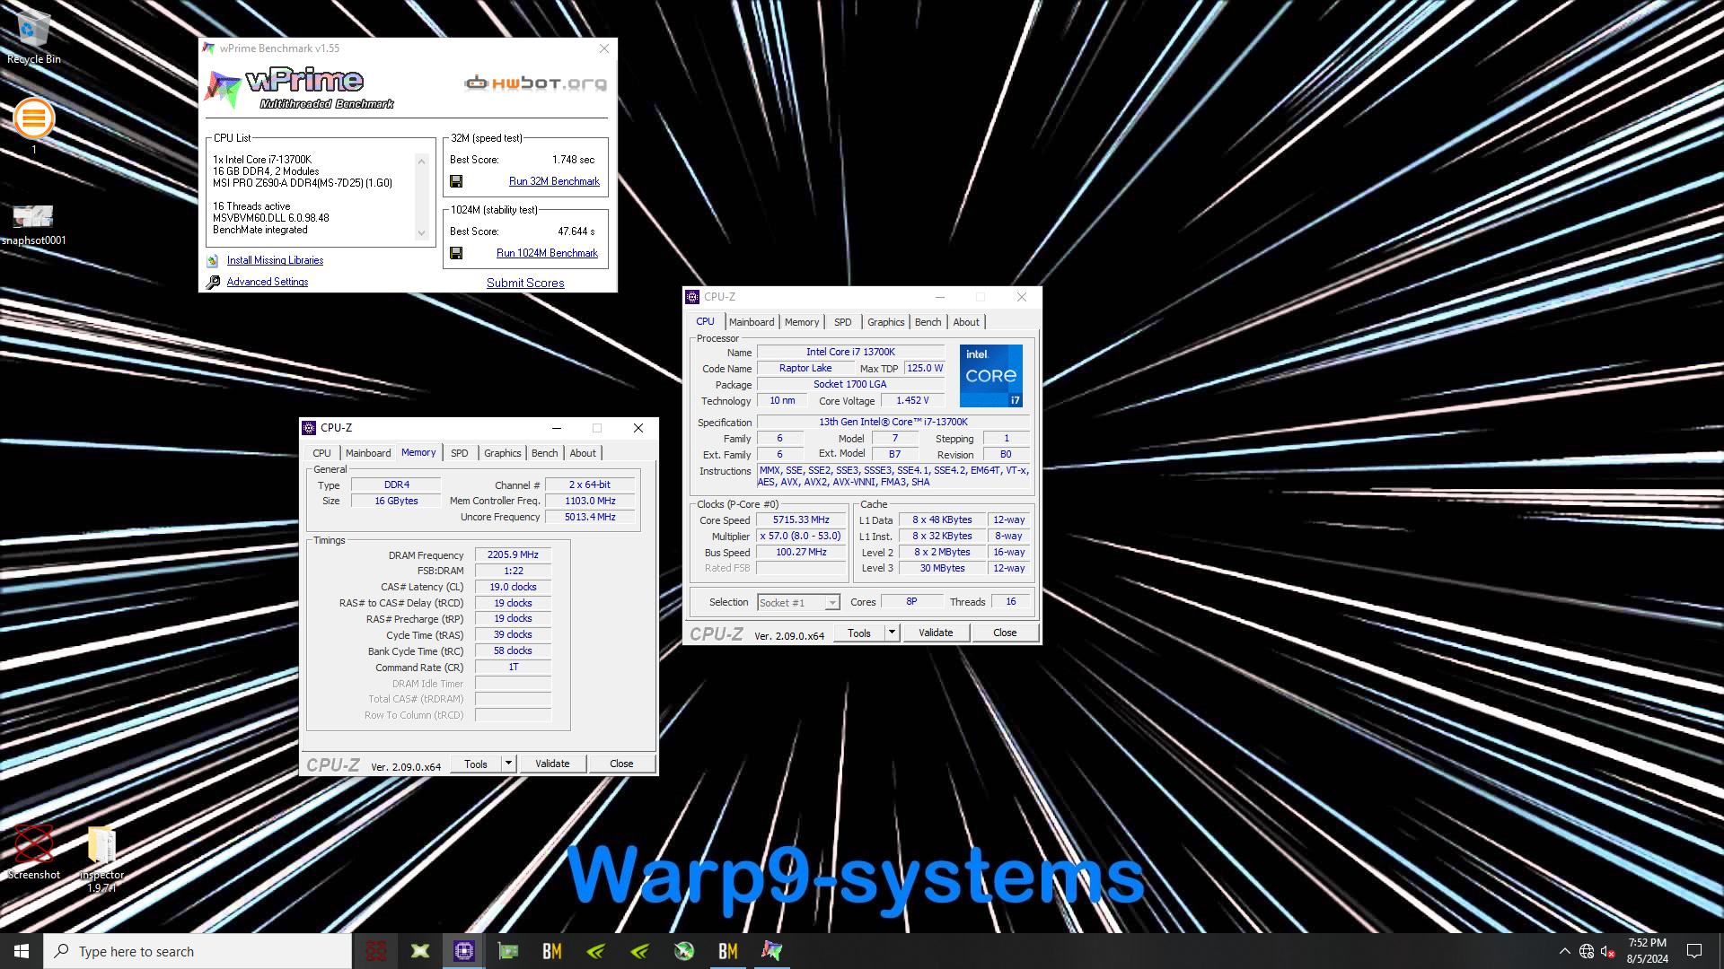Viewport: 1724px width, 969px height.
Task: Click the wrench icon beside Advanced Settings
Action: tap(213, 282)
